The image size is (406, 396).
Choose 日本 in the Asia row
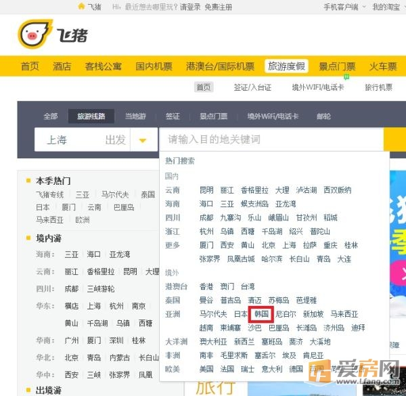pyautogui.click(x=240, y=314)
